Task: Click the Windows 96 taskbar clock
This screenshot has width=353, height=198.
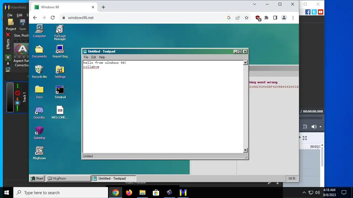Action: [x=292, y=178]
